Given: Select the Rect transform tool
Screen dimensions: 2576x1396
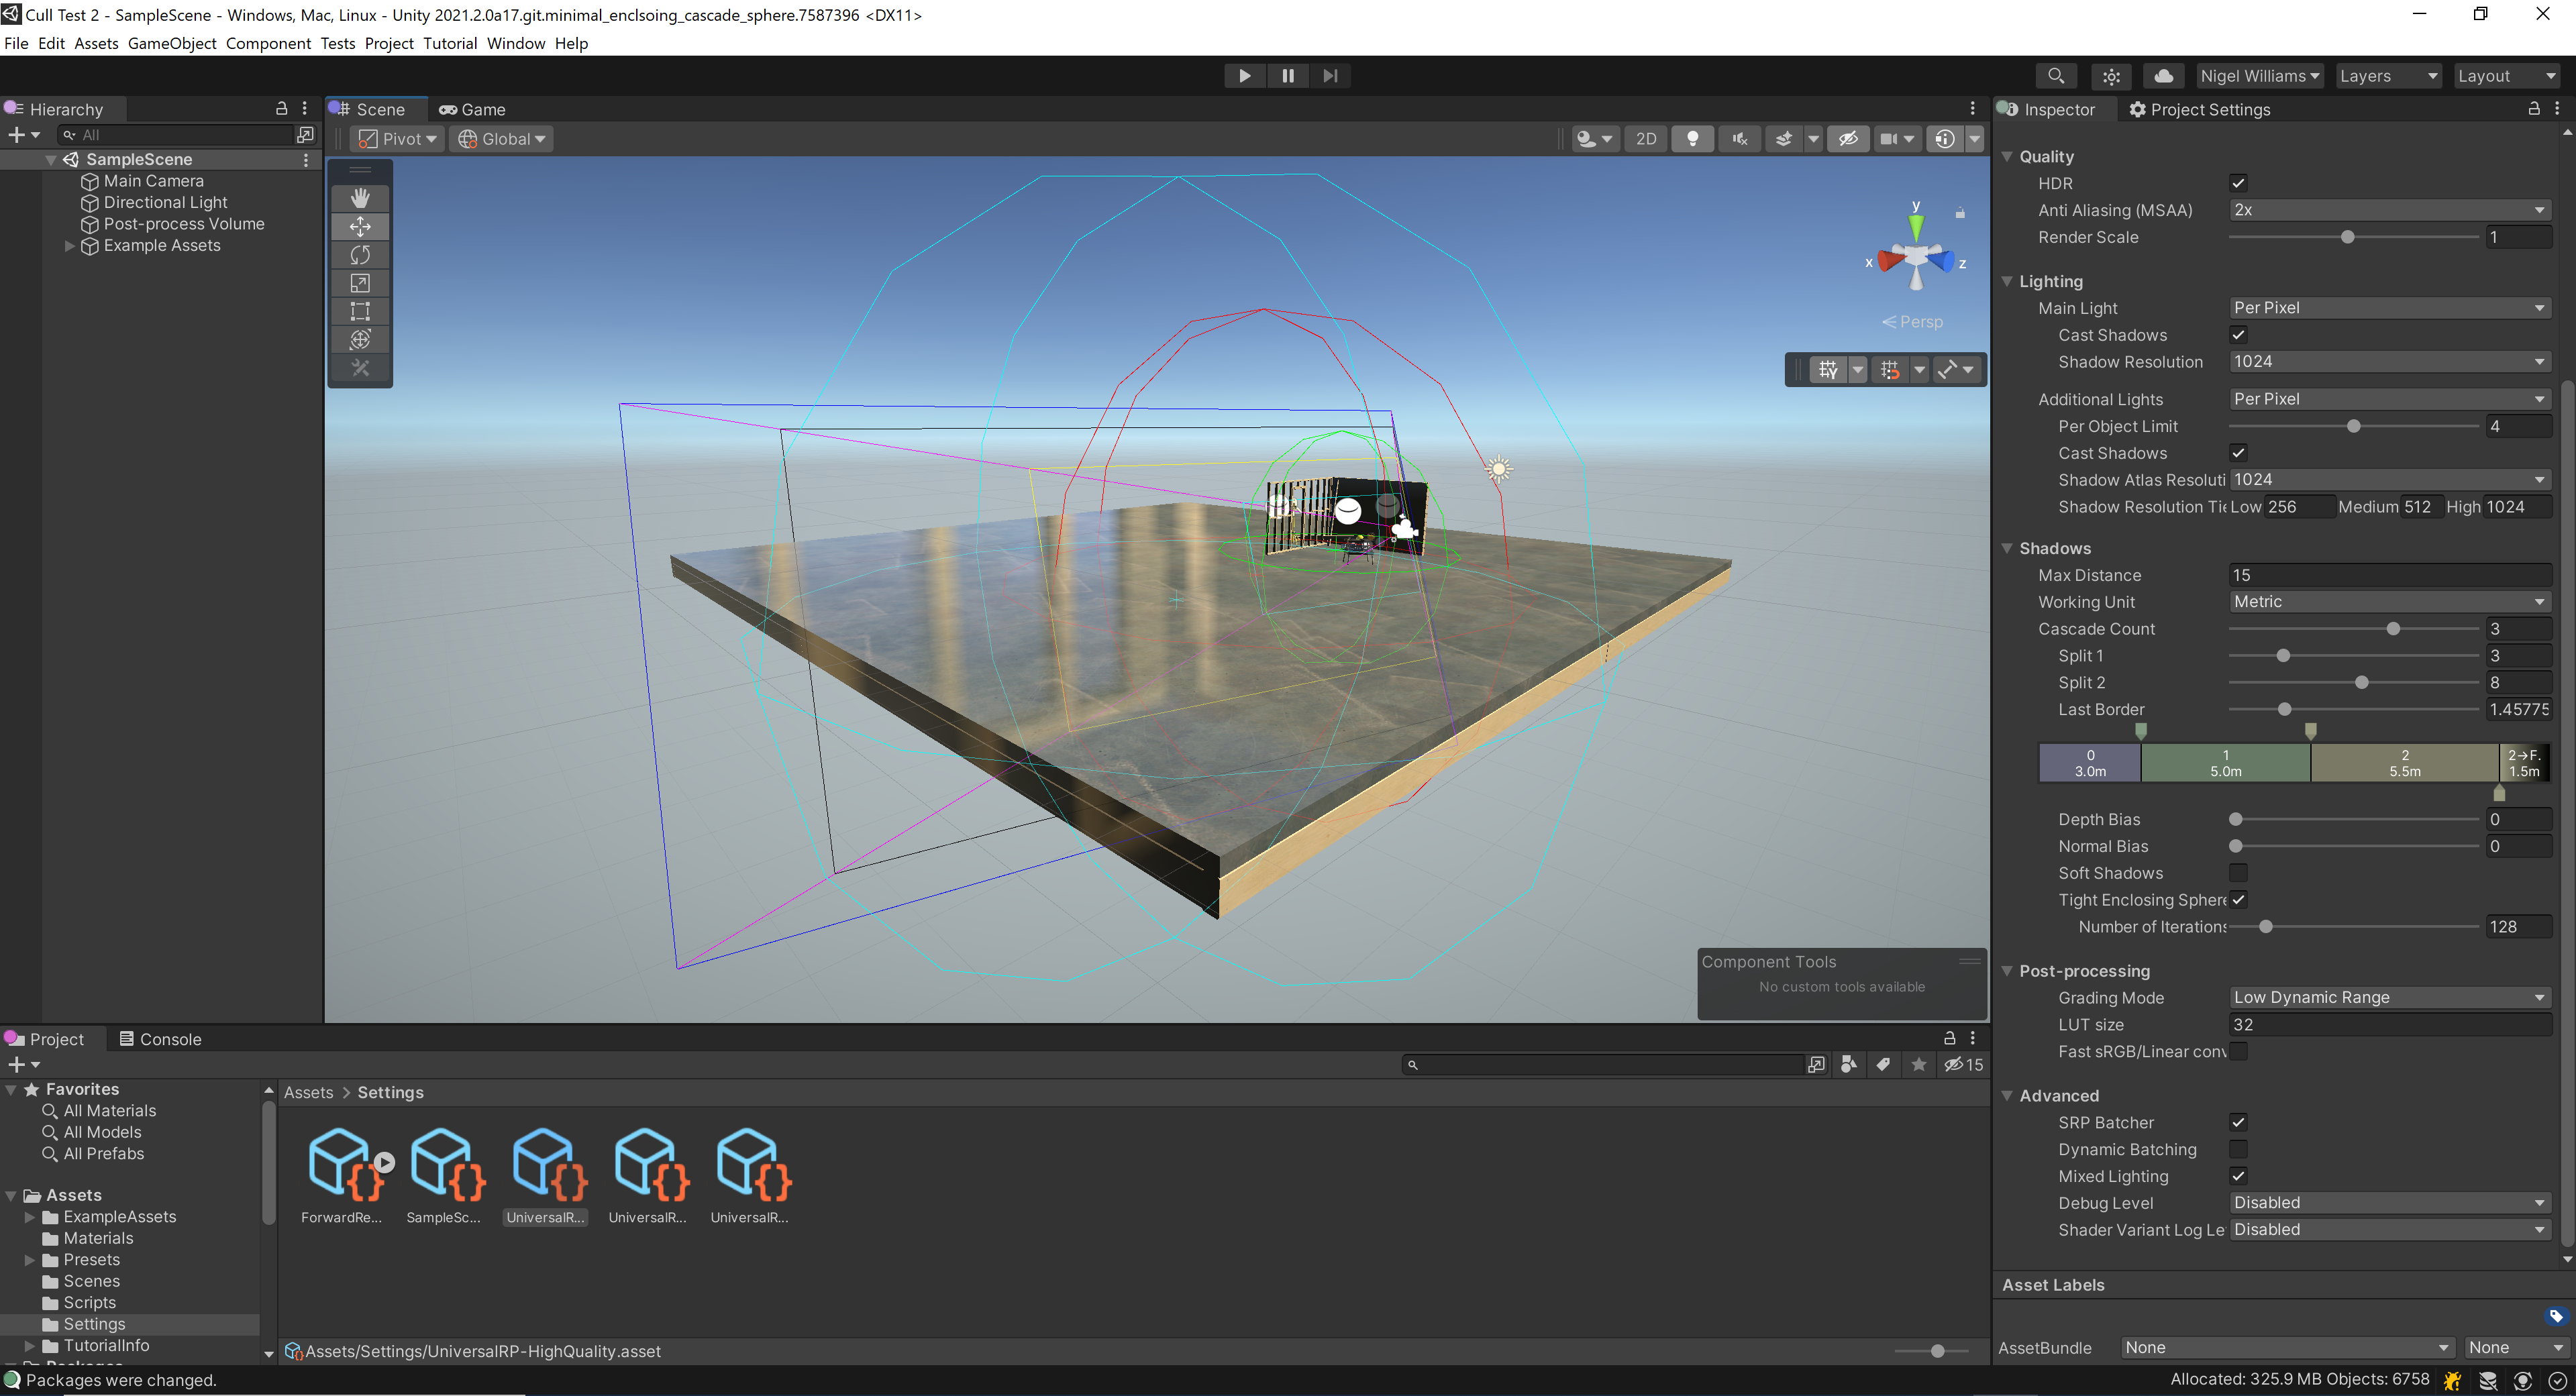Looking at the screenshot, I should [360, 311].
